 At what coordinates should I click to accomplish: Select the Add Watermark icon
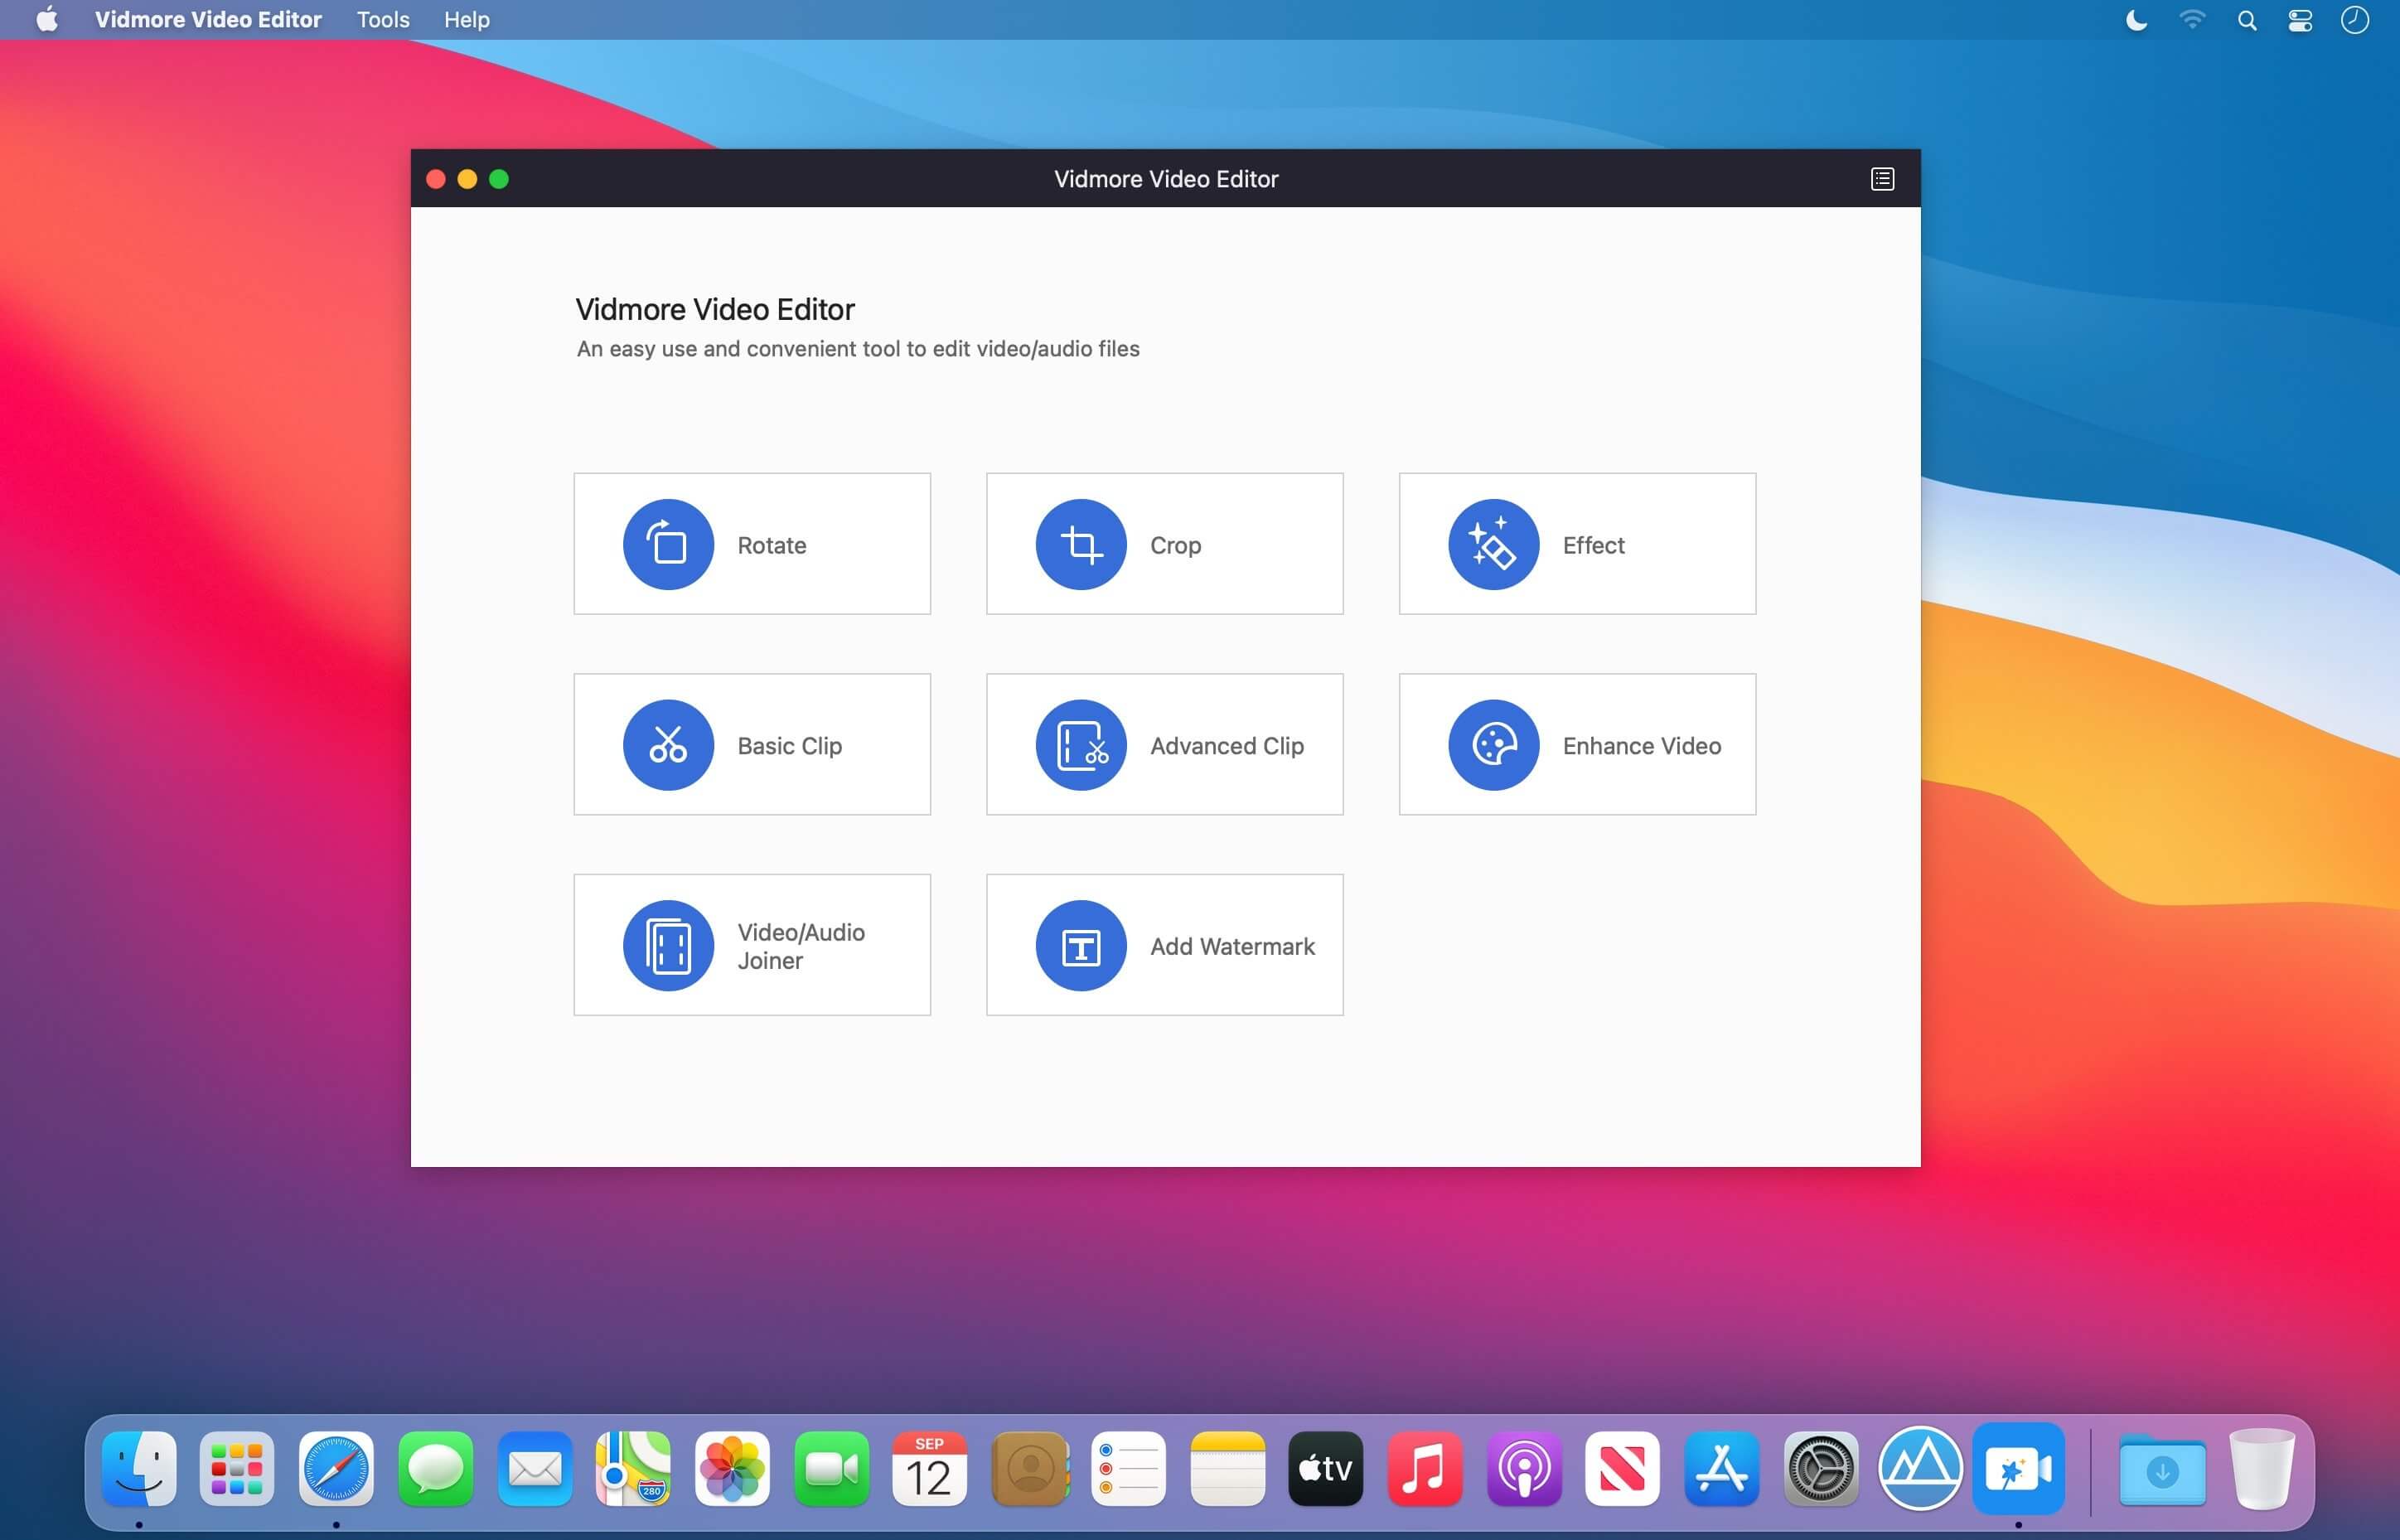(1081, 945)
